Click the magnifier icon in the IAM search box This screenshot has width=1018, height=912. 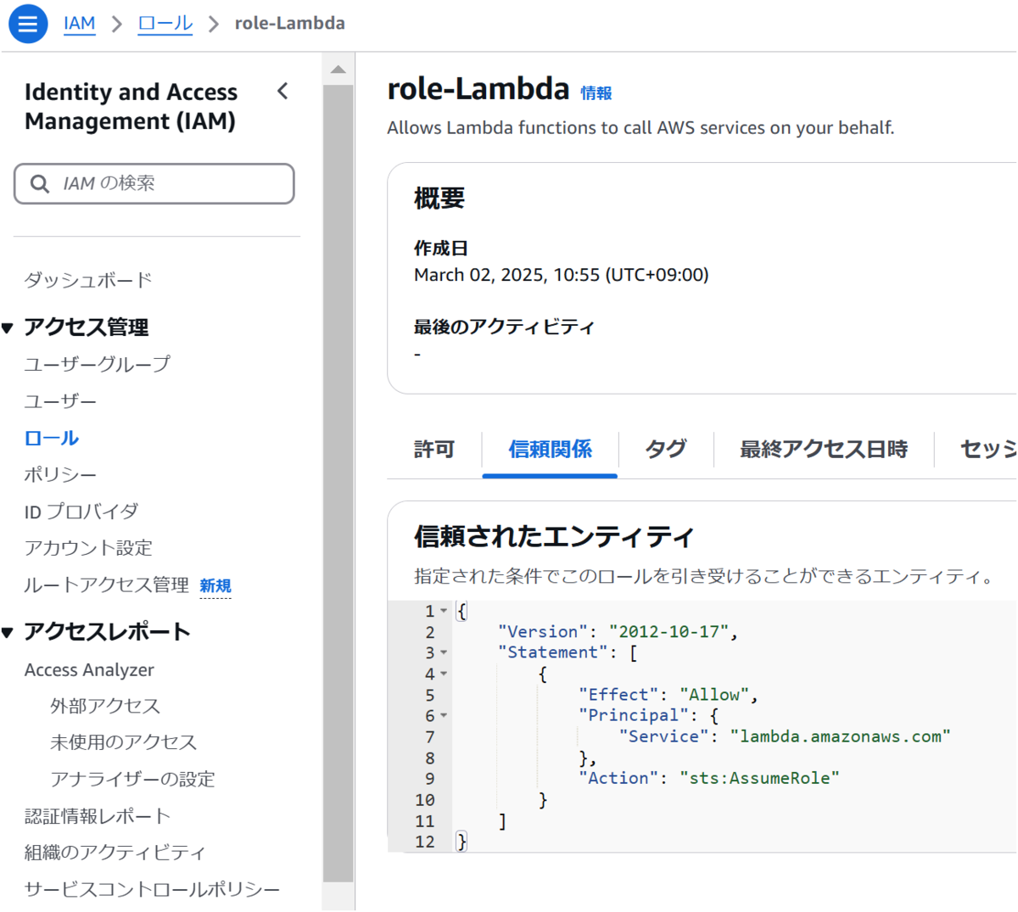click(x=39, y=183)
